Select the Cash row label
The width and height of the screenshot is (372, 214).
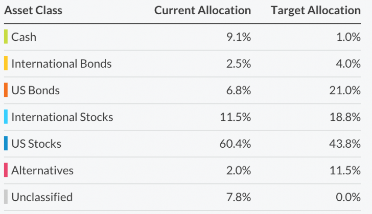(24, 37)
